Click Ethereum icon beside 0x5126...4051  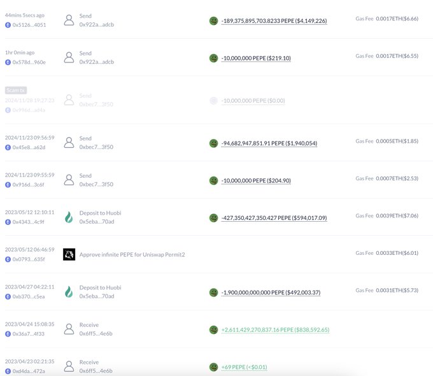coord(8,25)
